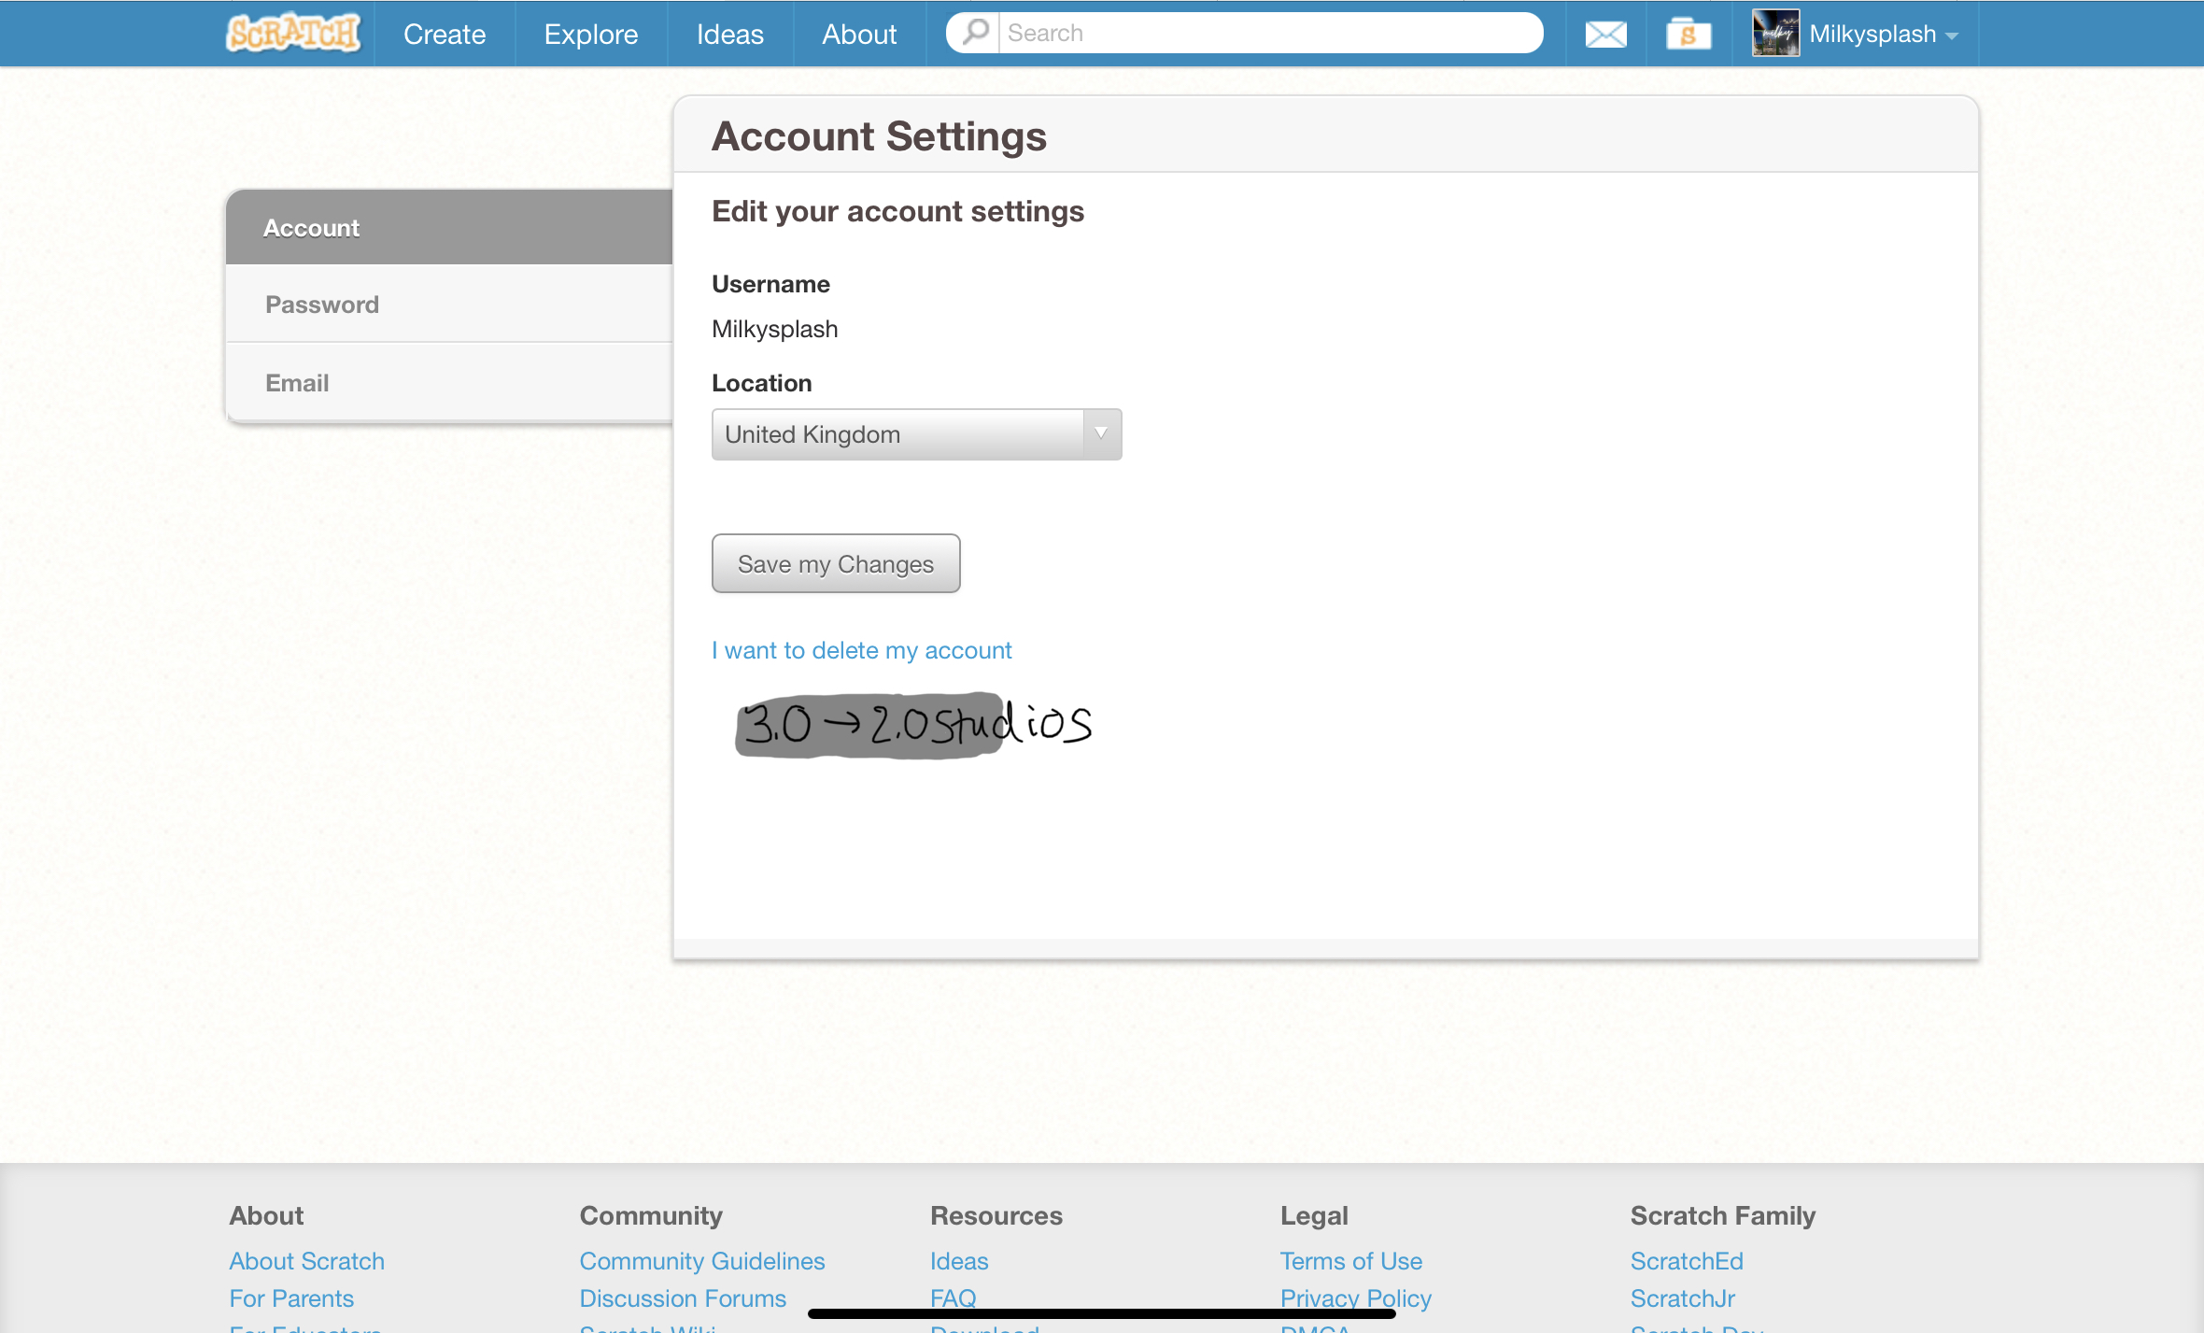This screenshot has width=2204, height=1333.
Task: Visit the ScratchEd footer link
Action: [x=1686, y=1261]
